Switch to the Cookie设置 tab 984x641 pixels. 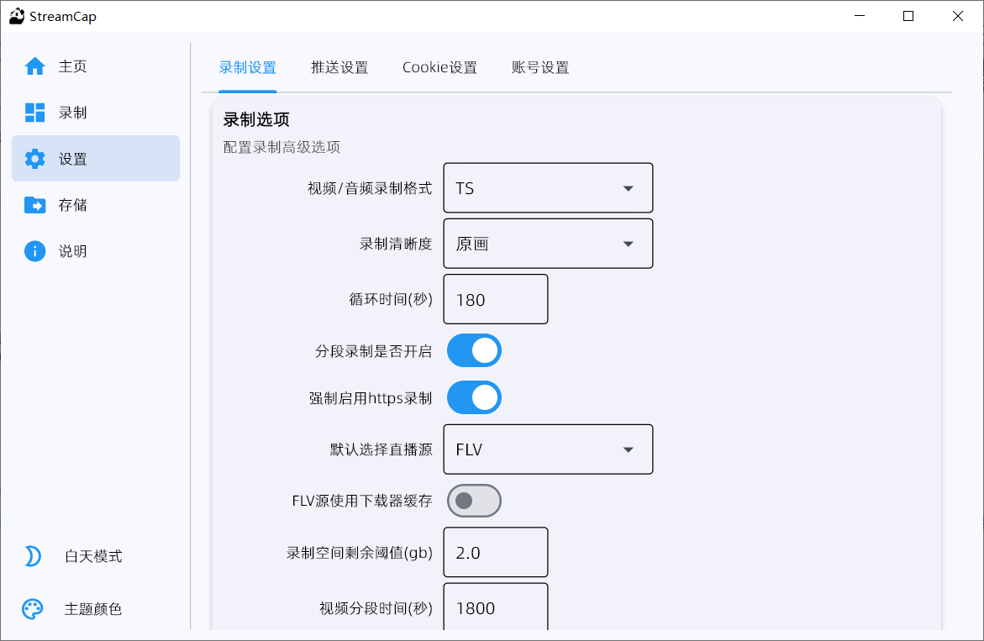click(x=439, y=67)
